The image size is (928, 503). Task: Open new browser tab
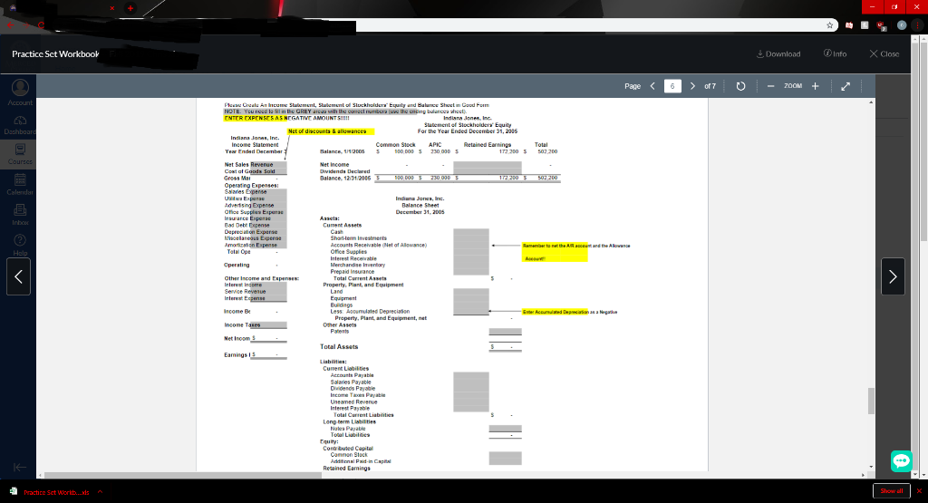click(130, 7)
